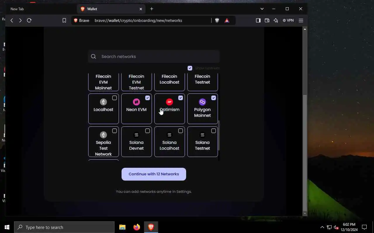Select the Filecoin Localhost card
The image size is (374, 233).
[169, 82]
